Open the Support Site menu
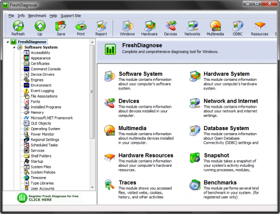The width and height of the screenshot is (280, 214). click(71, 16)
